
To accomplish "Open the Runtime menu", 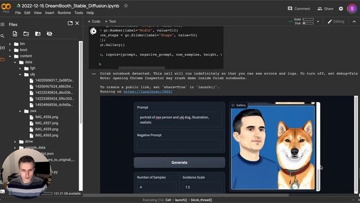I will coord(64,13).
